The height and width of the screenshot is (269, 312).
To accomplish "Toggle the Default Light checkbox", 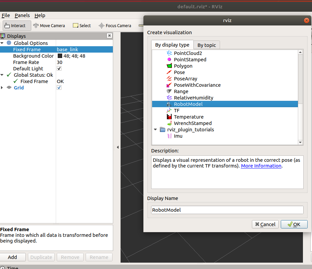I will click(x=59, y=68).
